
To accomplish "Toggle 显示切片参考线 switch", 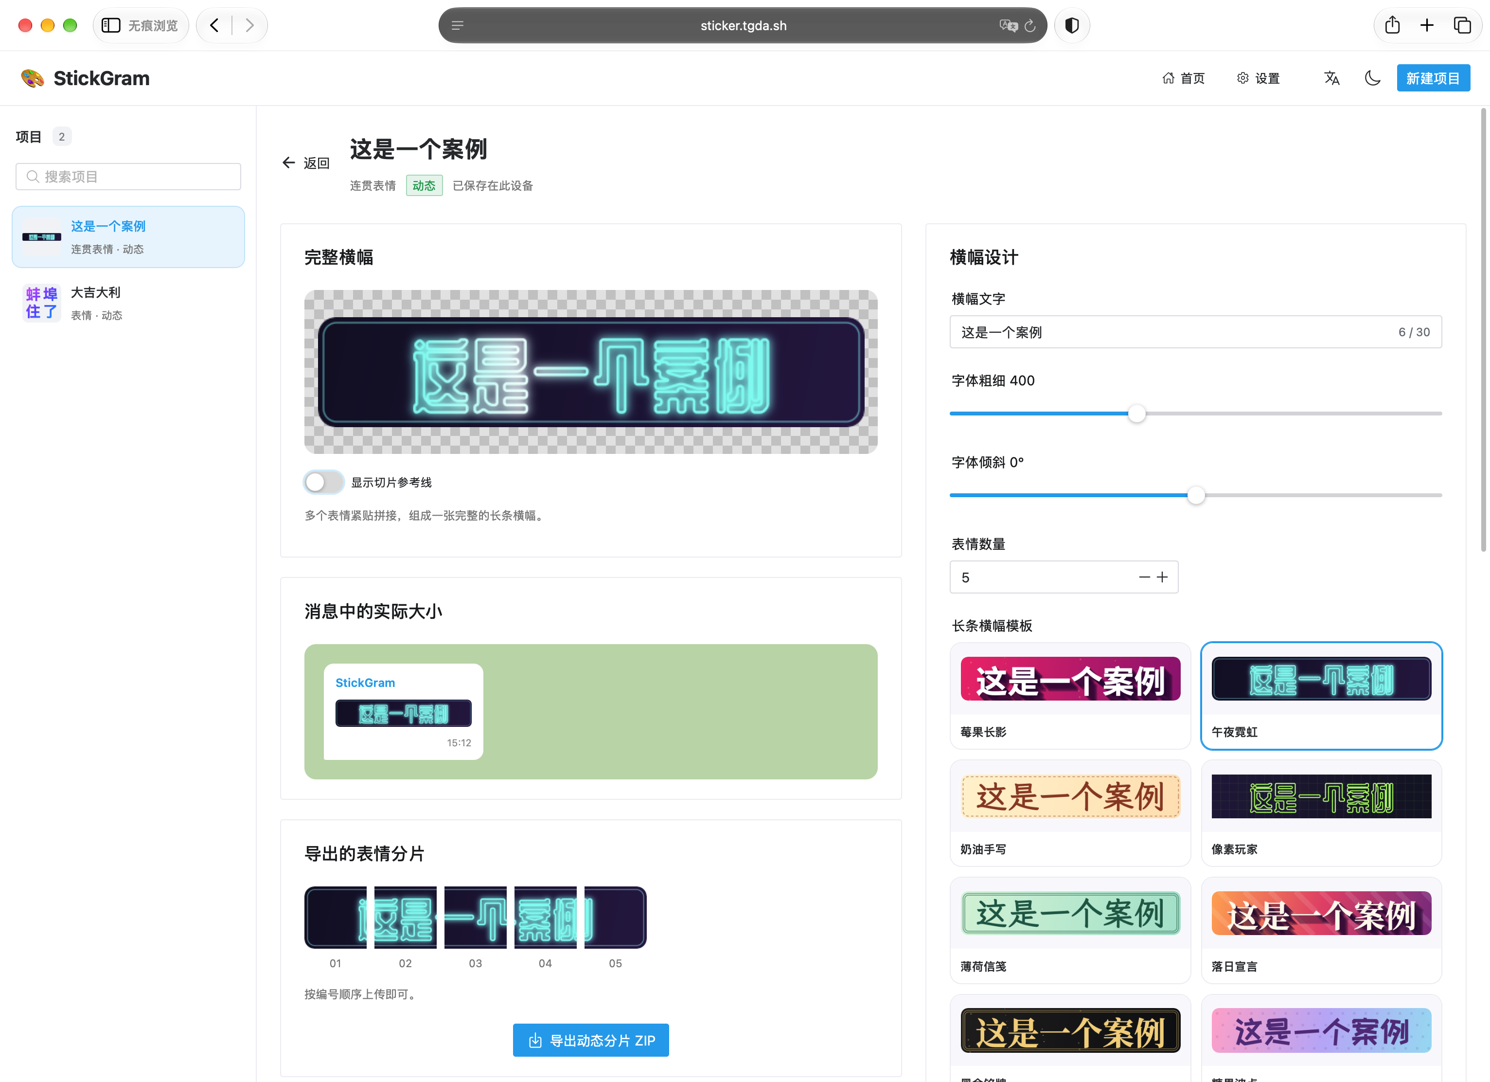I will (x=324, y=482).
